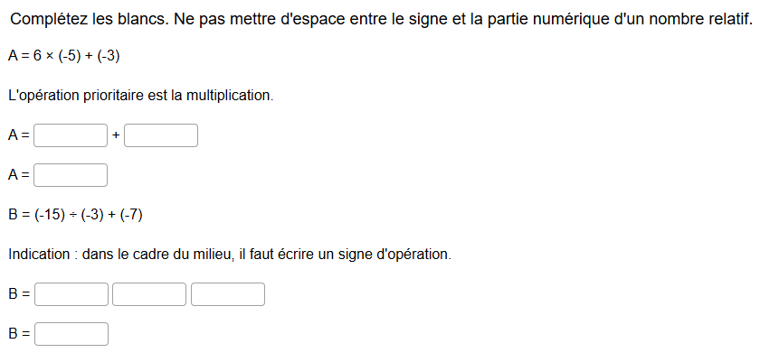Focus the first blank of A's sum line
Image resolution: width=760 pixels, height=362 pixels.
(x=71, y=135)
